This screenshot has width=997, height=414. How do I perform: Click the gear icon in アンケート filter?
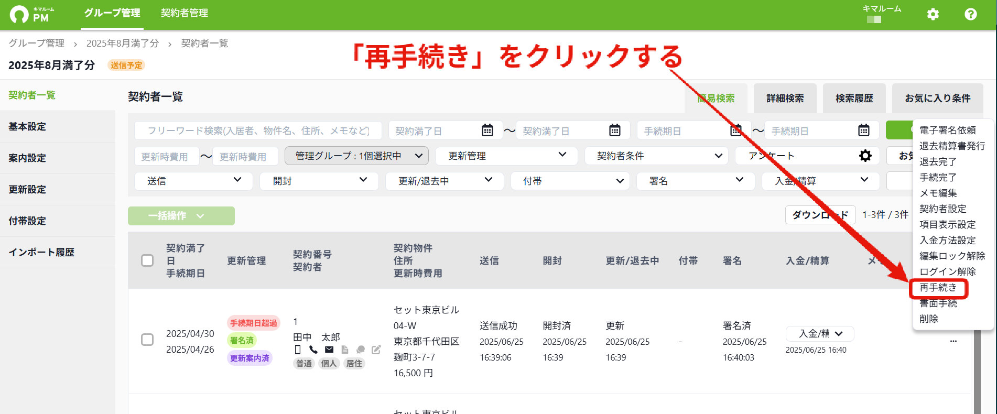(865, 156)
